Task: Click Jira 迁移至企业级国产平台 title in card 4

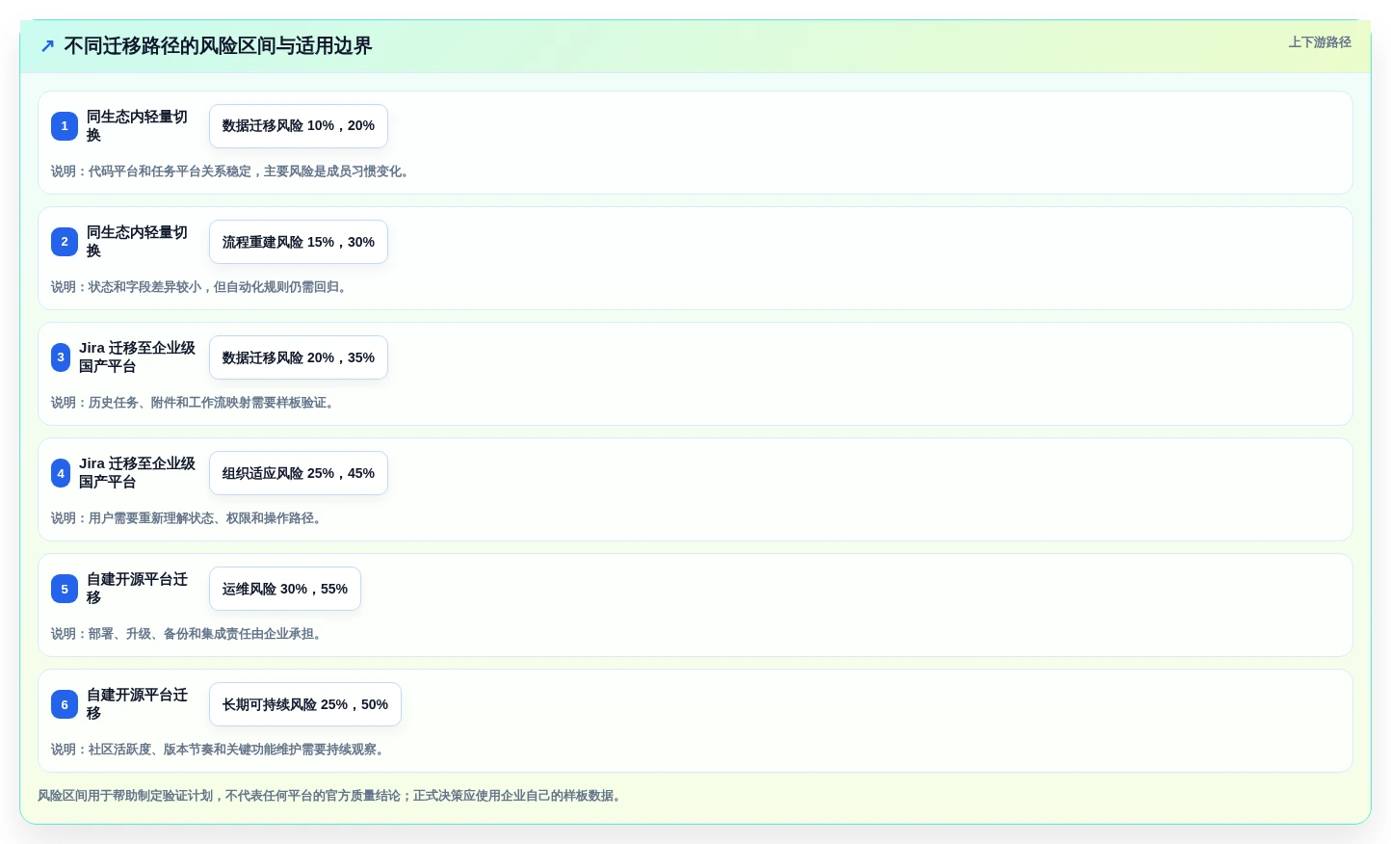Action: click(137, 473)
